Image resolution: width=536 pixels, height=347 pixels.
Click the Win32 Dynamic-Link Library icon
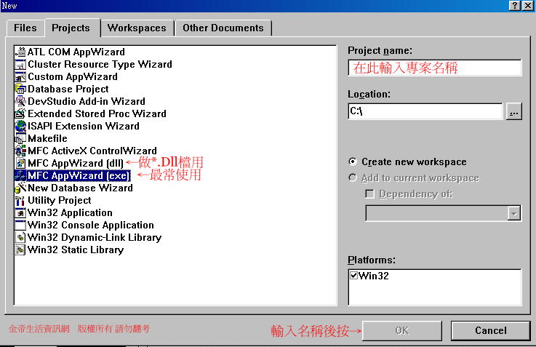pos(20,237)
